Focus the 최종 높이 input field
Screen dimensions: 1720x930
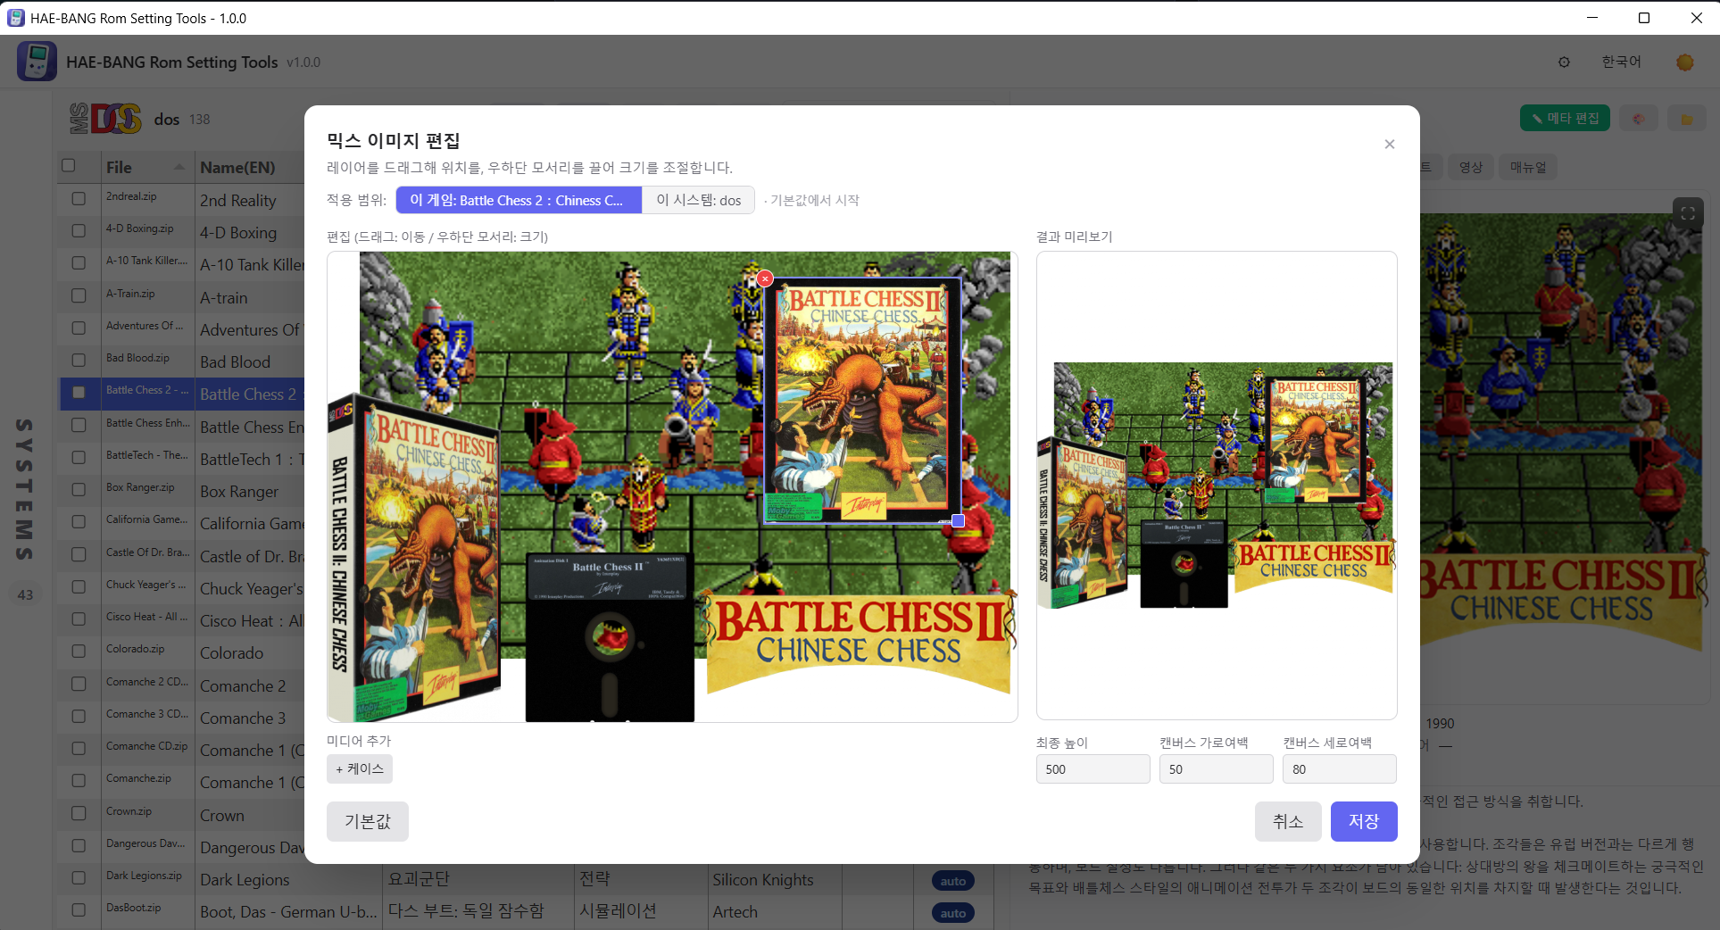pyautogui.click(x=1093, y=769)
